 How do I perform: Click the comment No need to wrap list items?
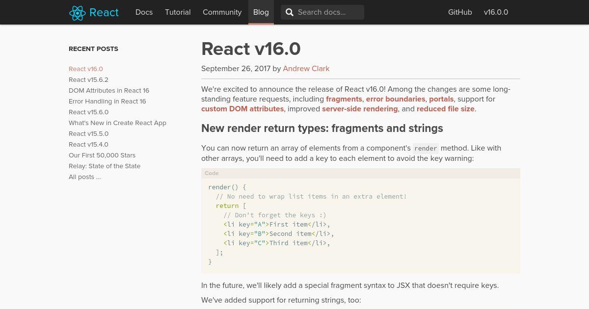pos(311,196)
